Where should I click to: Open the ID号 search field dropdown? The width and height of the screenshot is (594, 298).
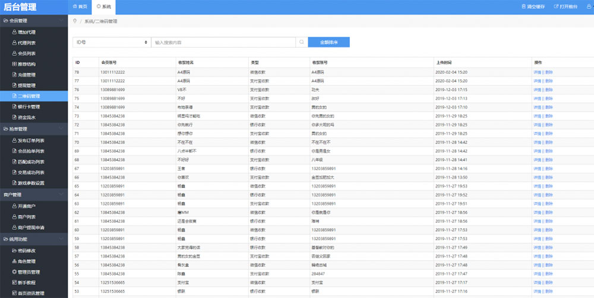click(112, 42)
